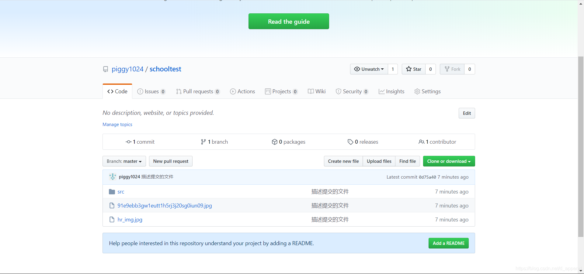
Task: Click the Issues exclamation icon
Action: click(140, 91)
